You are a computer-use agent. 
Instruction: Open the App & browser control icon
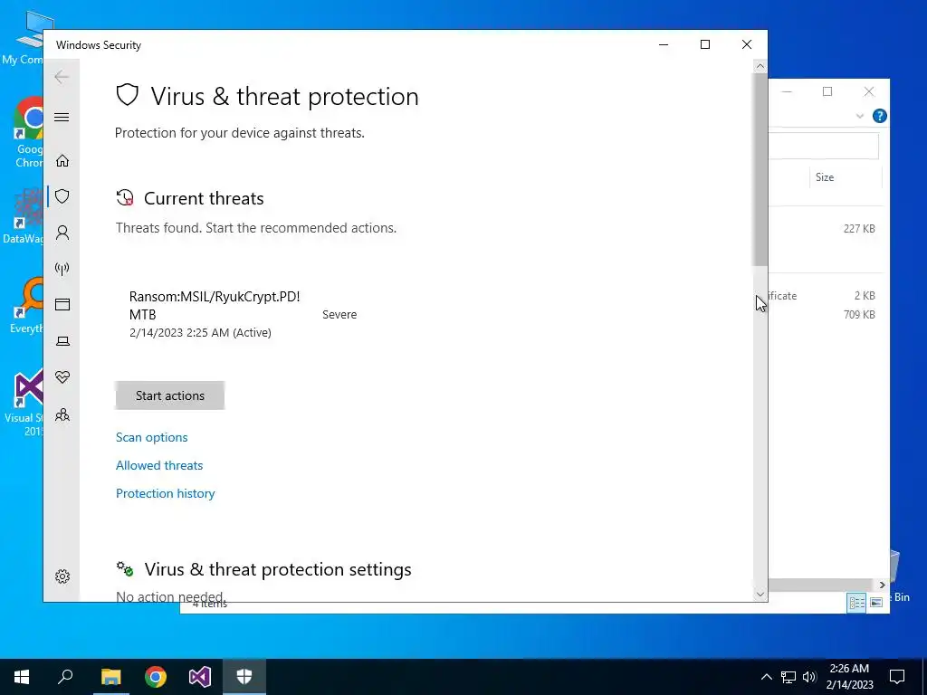coord(62,304)
